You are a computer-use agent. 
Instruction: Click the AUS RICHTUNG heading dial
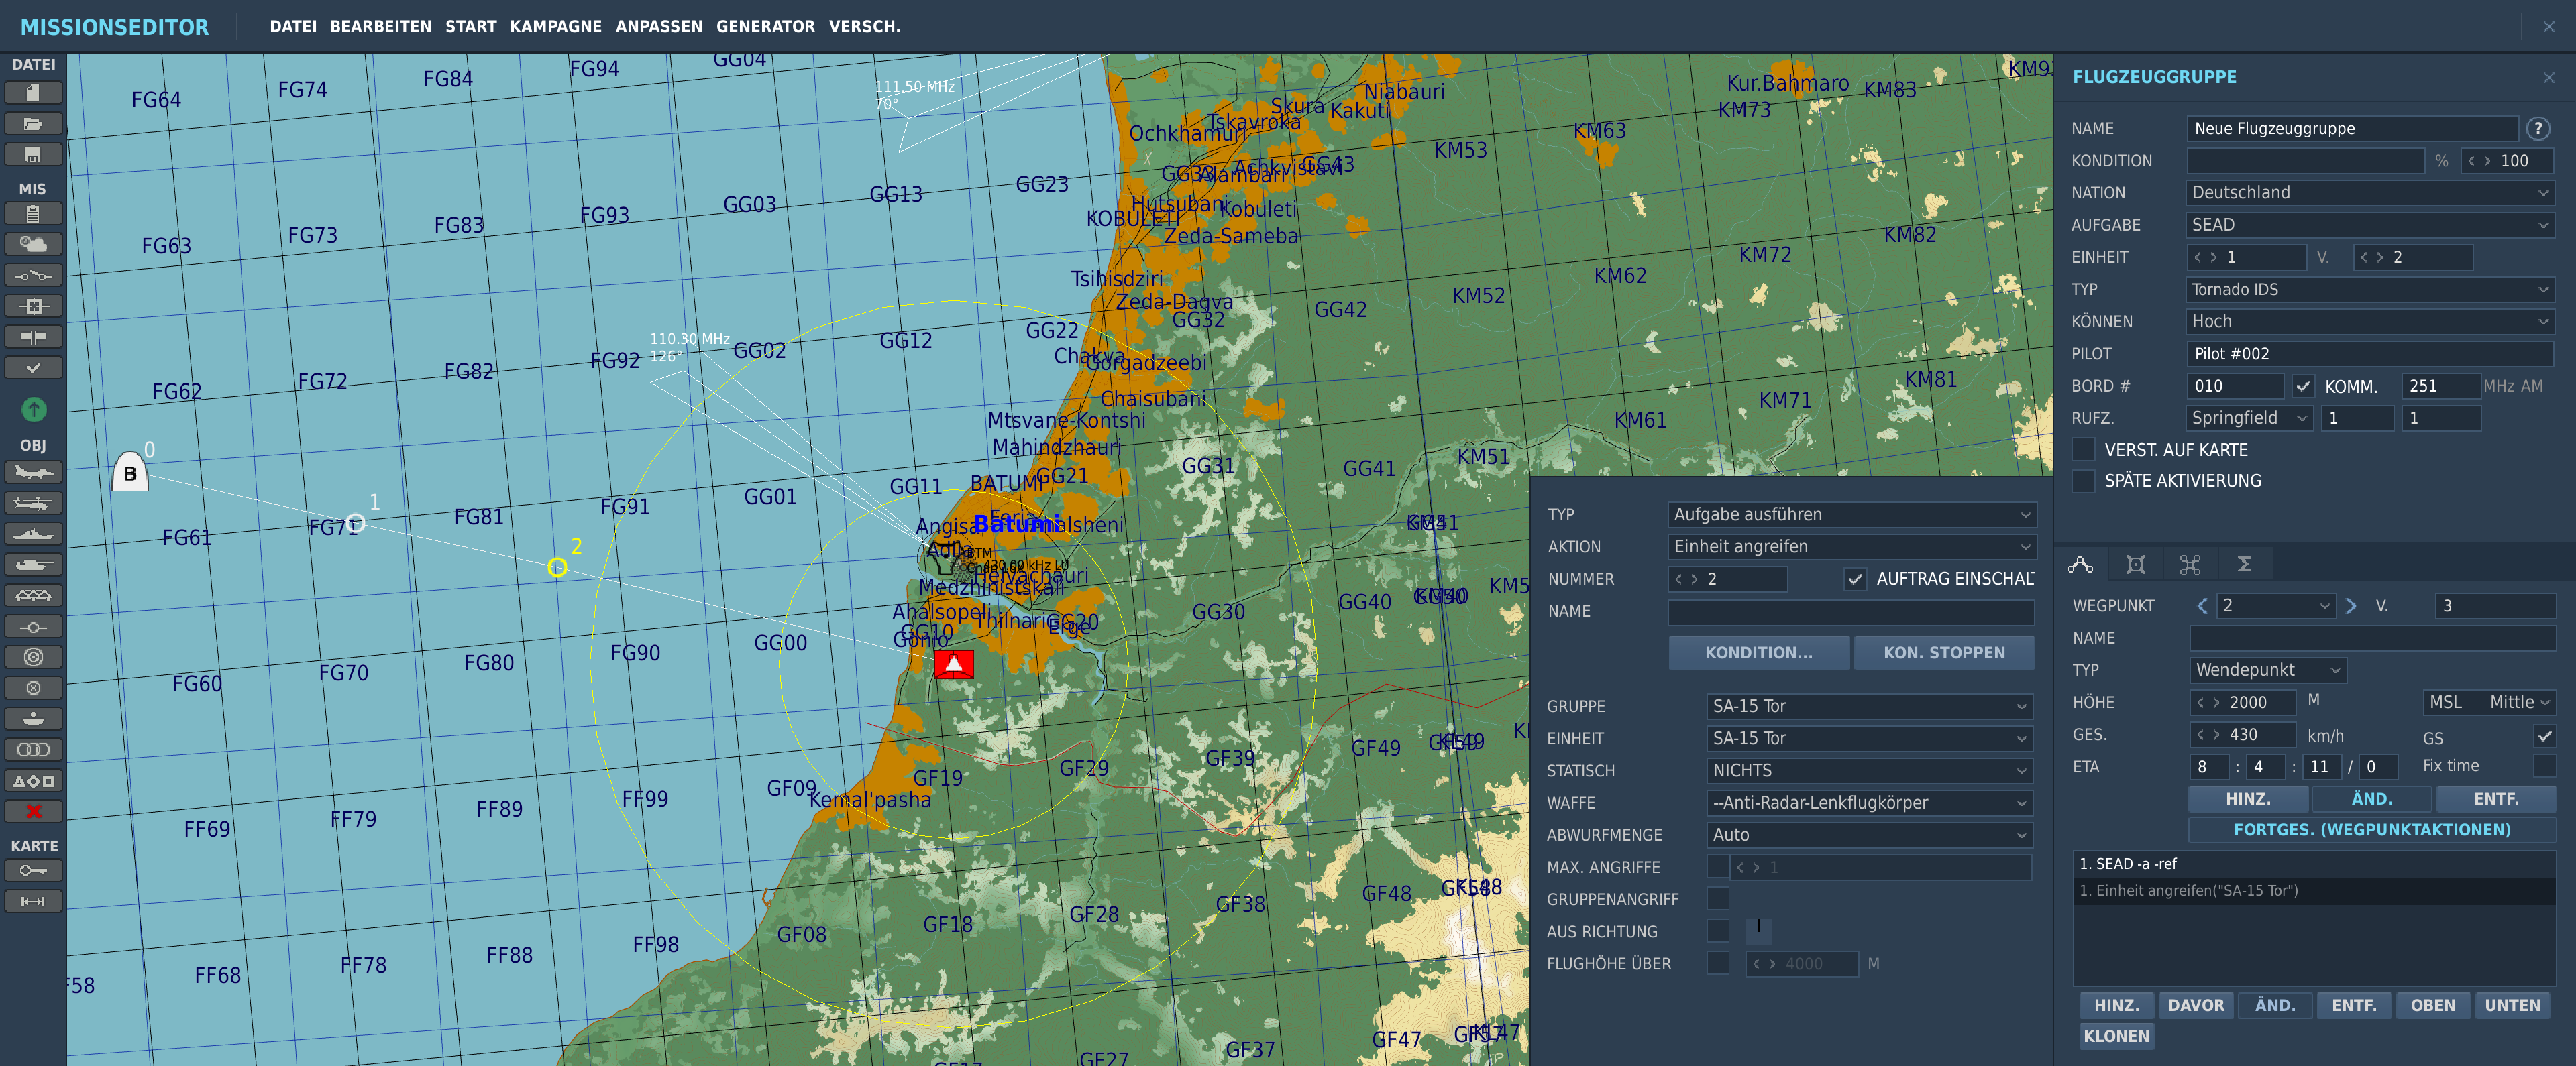(x=1758, y=931)
